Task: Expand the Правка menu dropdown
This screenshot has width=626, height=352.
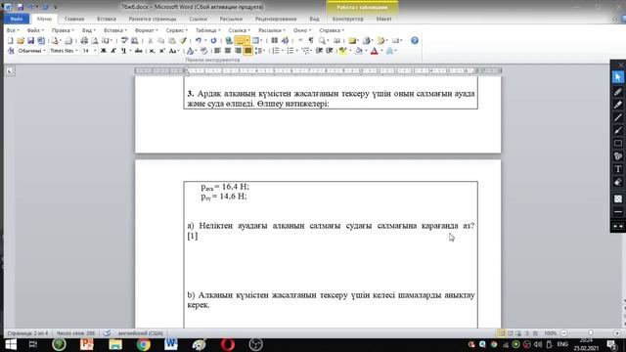Action: click(63, 30)
